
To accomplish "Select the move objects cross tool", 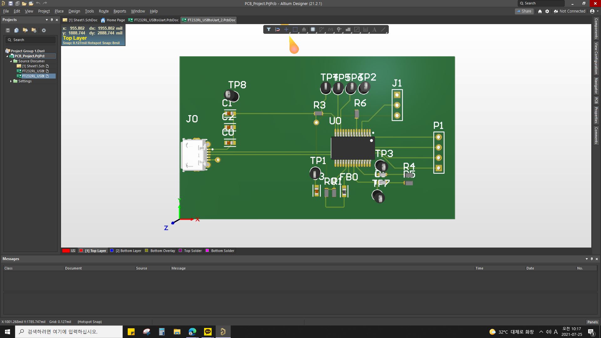I will pyautogui.click(x=286, y=29).
